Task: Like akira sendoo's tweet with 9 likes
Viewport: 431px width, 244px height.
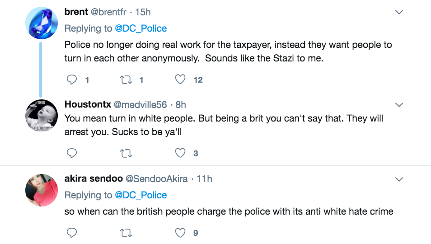Action: [x=180, y=233]
